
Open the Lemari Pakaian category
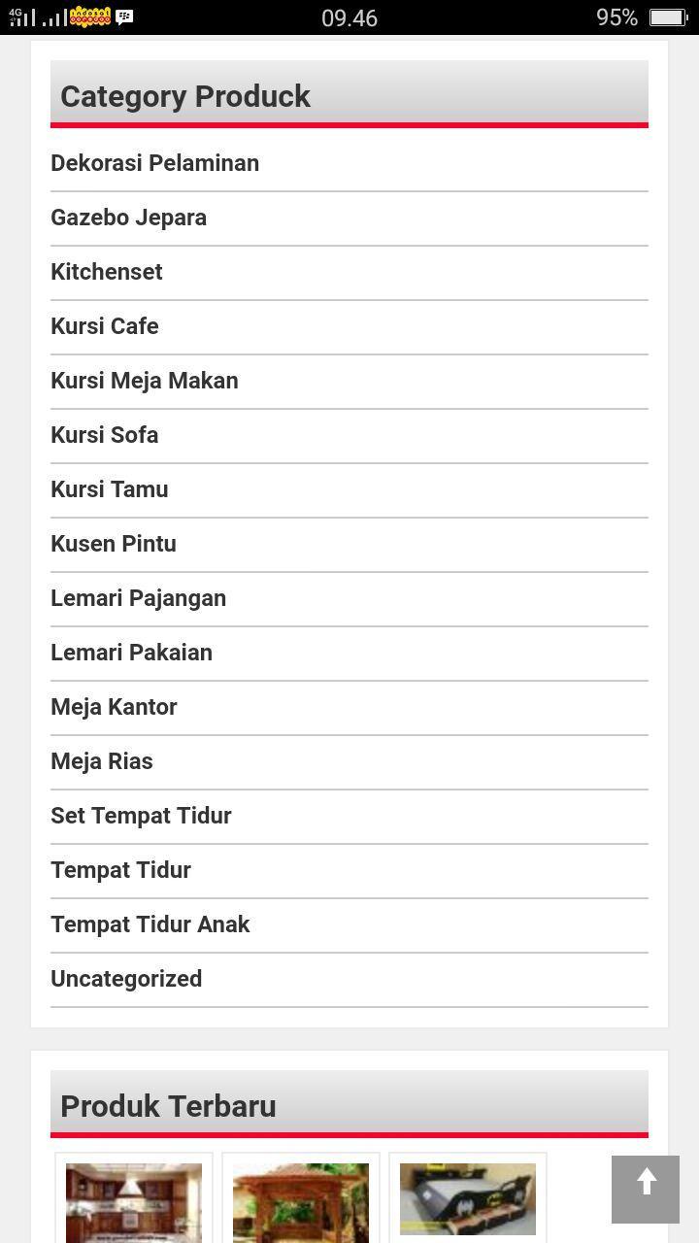pos(131,653)
